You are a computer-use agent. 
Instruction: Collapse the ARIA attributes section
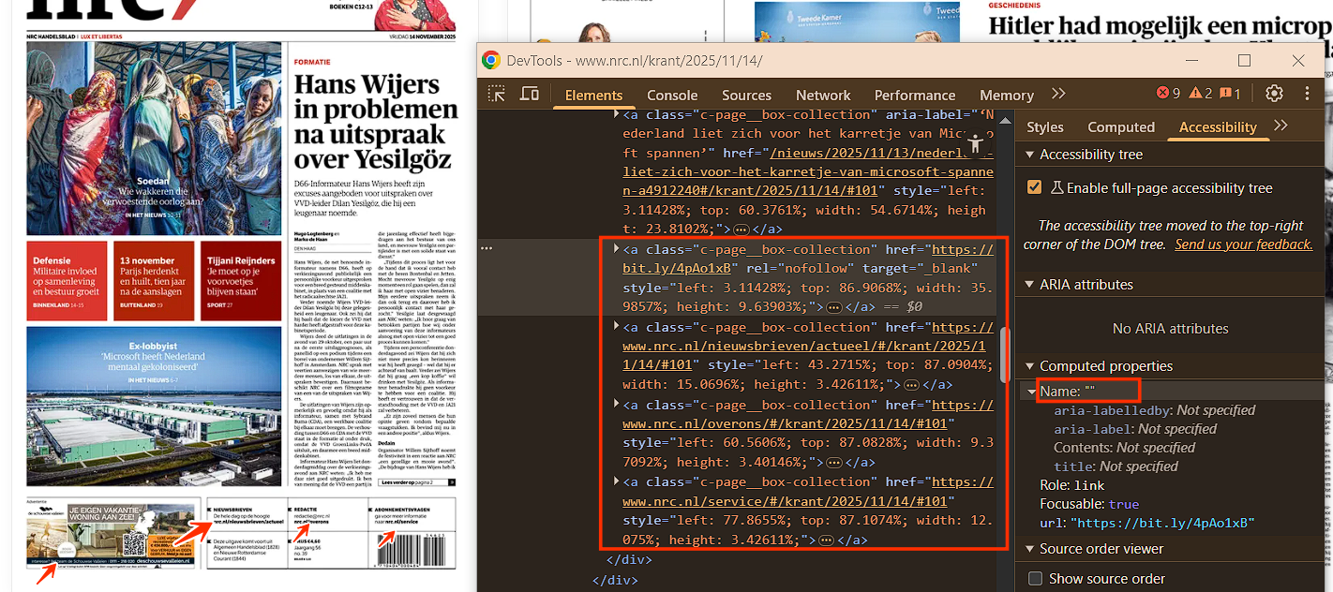coord(1030,285)
